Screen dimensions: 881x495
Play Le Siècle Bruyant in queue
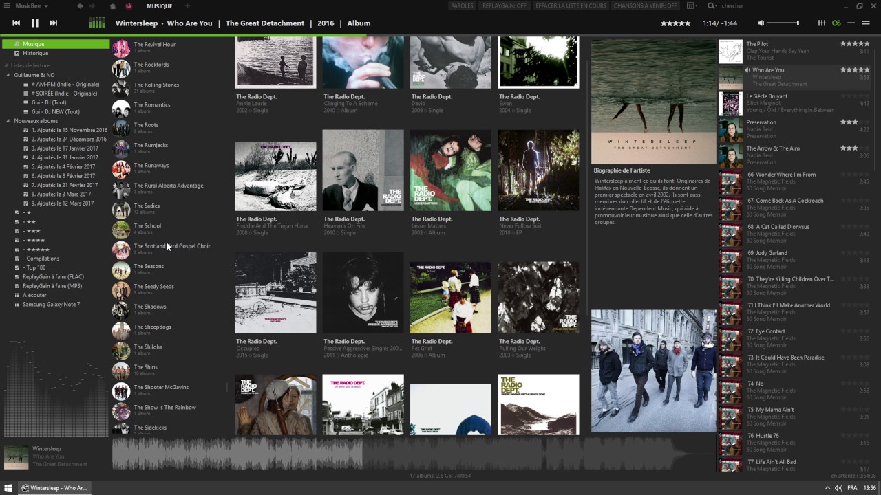click(794, 103)
